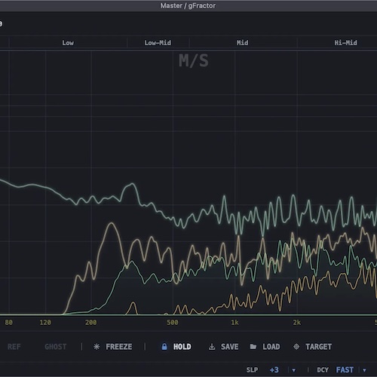Click the SLP label
This screenshot has width=377, height=377.
[252, 370]
